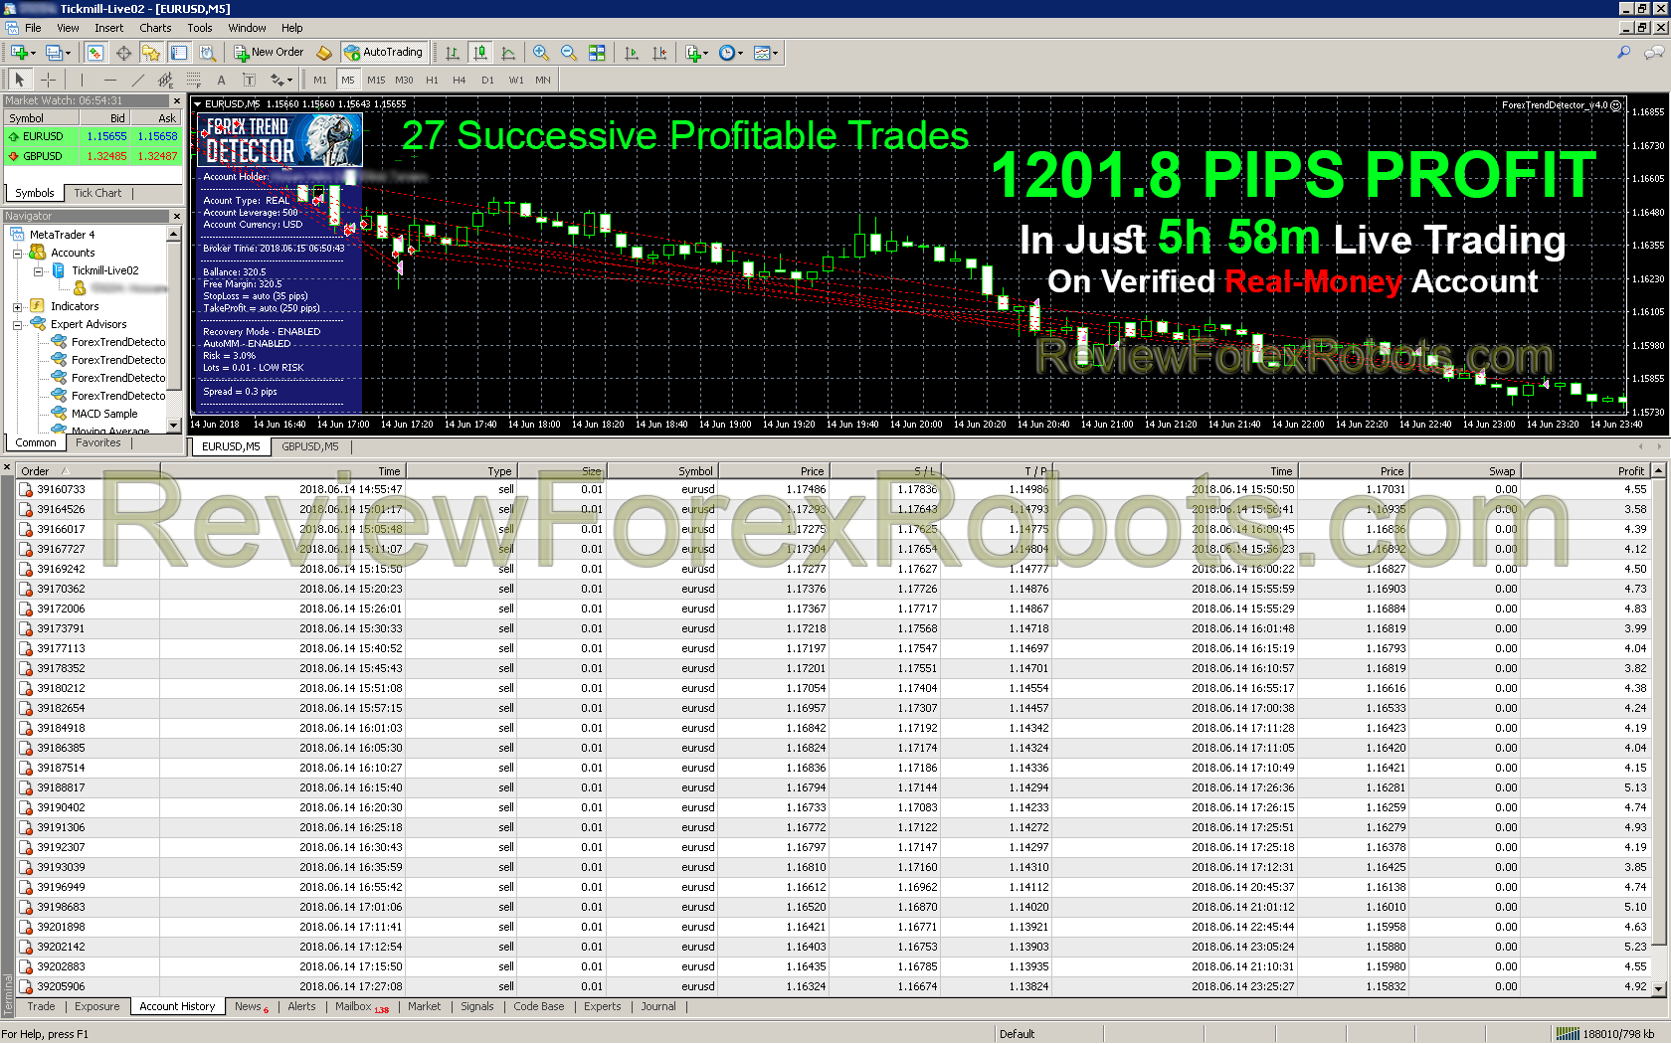The width and height of the screenshot is (1671, 1044).
Task: Open the Journal terminal tab
Action: tap(658, 1006)
